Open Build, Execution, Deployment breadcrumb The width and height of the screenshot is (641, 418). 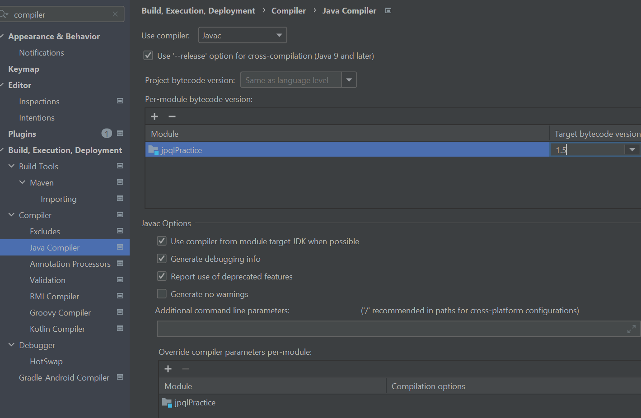click(x=198, y=10)
